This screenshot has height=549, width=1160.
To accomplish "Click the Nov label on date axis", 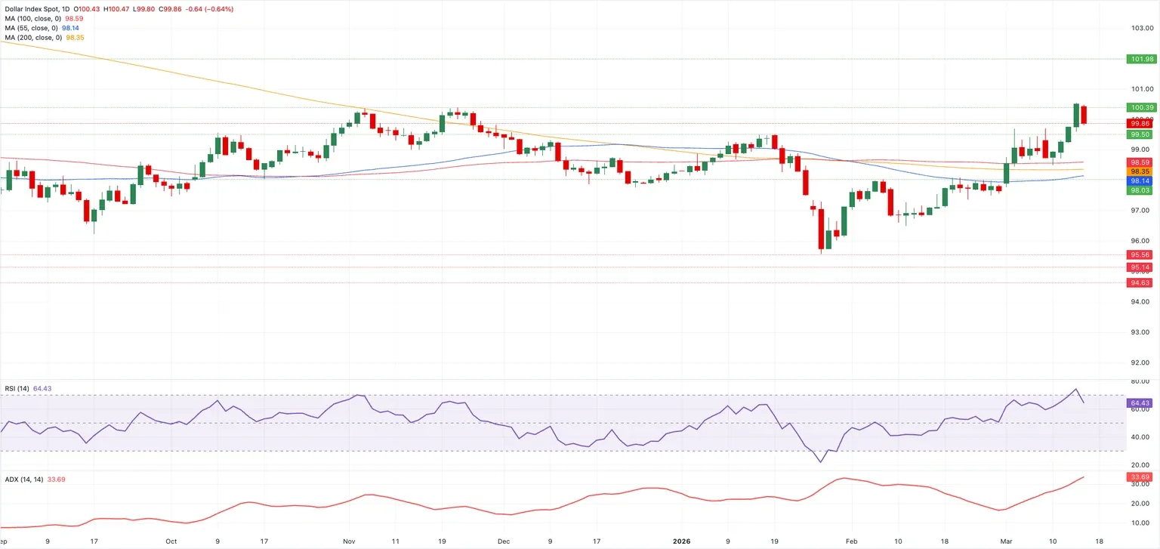I will (350, 541).
